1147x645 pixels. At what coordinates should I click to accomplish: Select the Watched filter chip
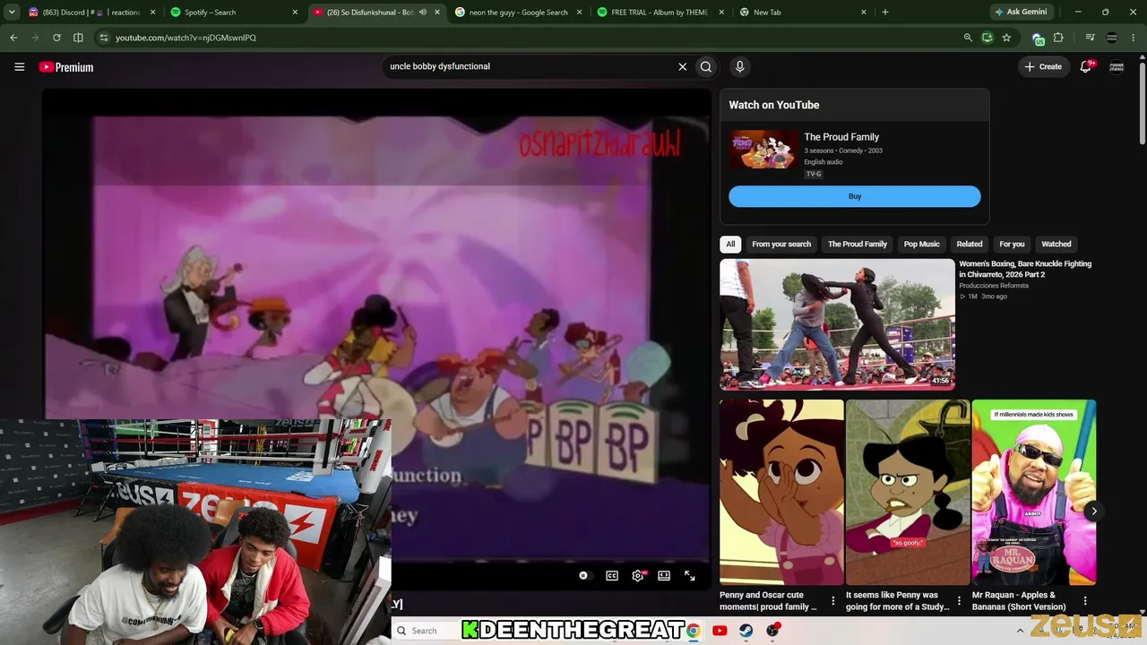coord(1056,244)
